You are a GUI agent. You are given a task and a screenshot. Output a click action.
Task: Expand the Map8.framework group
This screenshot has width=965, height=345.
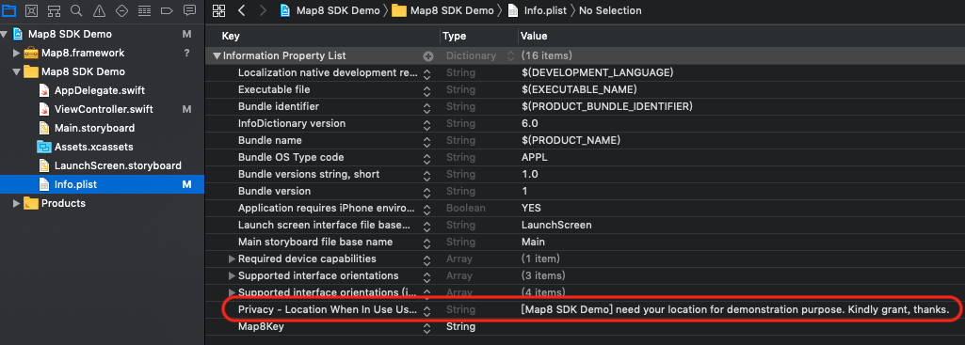click(x=17, y=53)
